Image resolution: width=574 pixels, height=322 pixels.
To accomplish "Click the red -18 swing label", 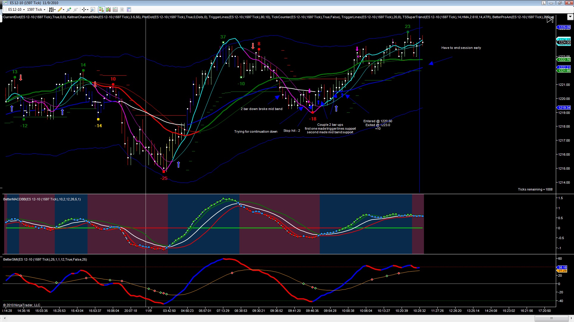I will point(313,119).
